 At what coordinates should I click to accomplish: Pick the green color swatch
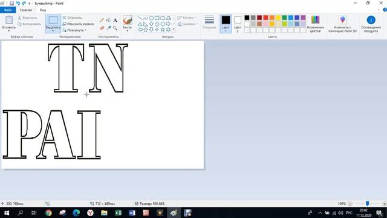click(284, 18)
